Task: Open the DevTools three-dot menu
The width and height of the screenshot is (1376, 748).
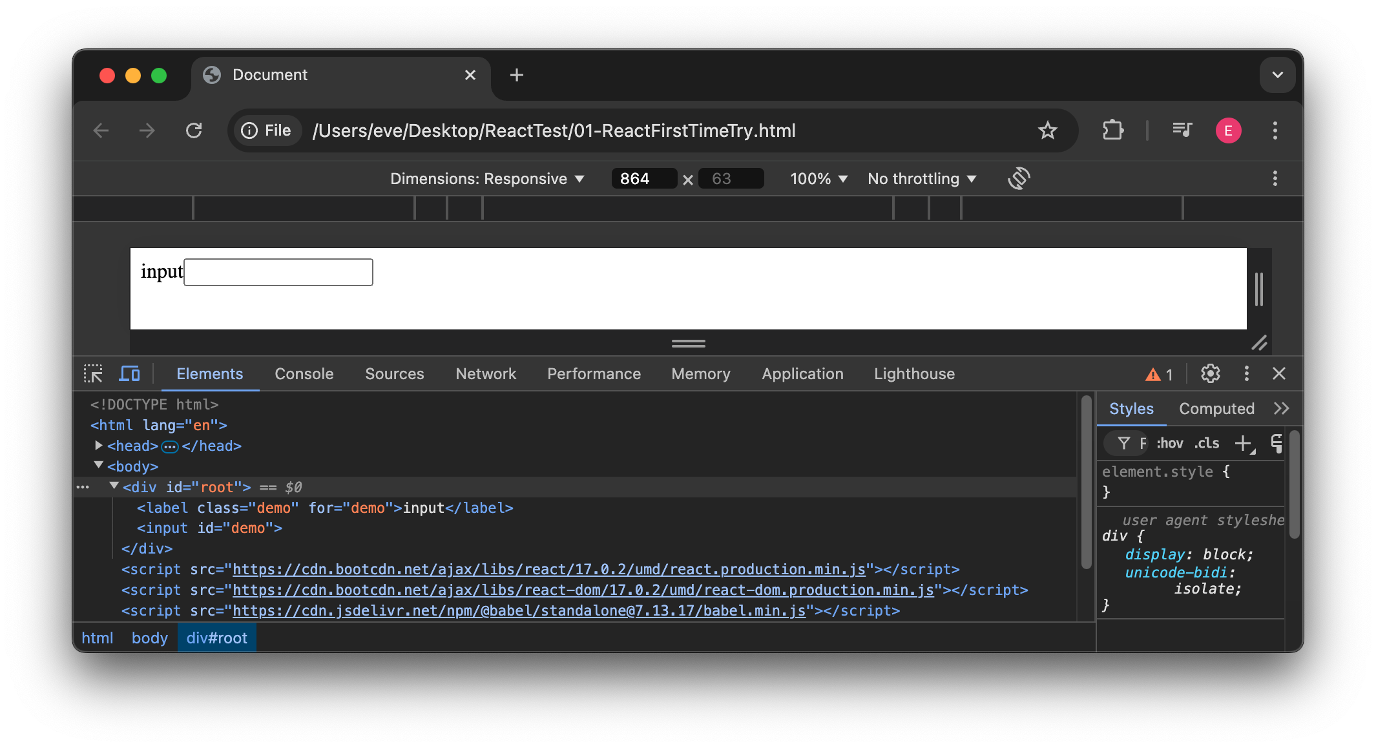Action: (x=1246, y=373)
